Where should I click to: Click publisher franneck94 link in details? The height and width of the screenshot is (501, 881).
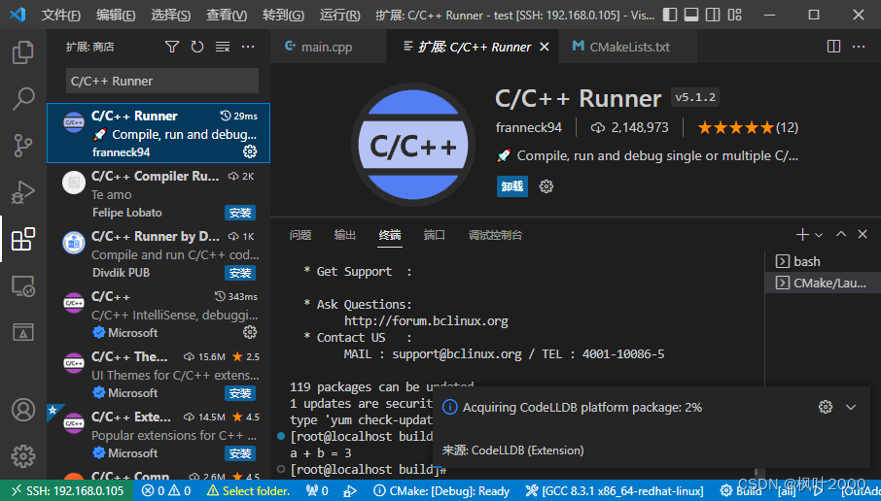528,127
